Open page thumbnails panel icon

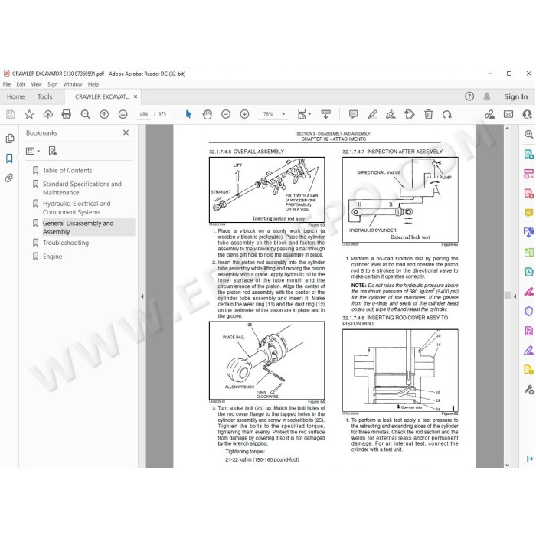[9, 139]
